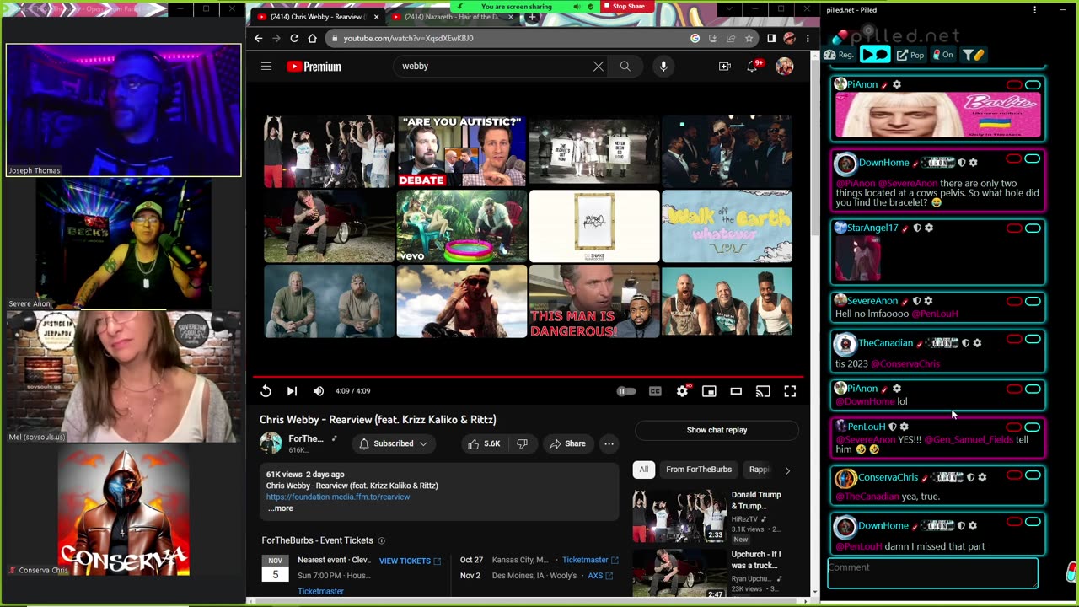Screen dimensions: 1079x607
Task: Open the Chrome side panel
Action: (771, 38)
